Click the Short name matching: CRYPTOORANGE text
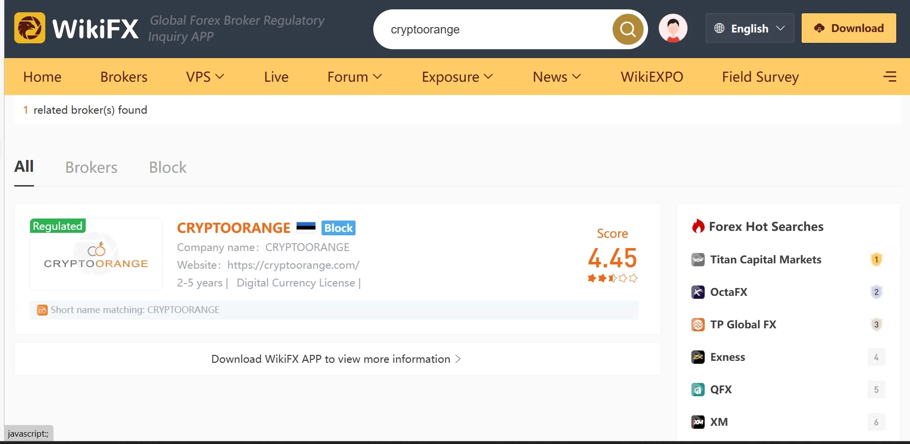 (135, 310)
